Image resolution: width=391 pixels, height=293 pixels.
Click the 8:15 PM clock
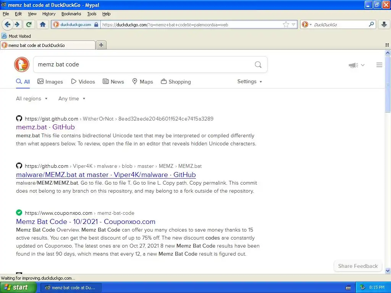pos(377,288)
